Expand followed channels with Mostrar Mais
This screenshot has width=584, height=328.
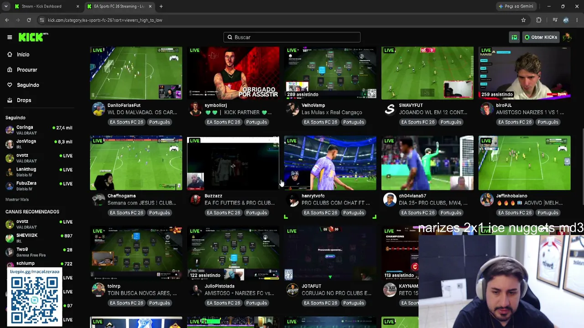17,200
